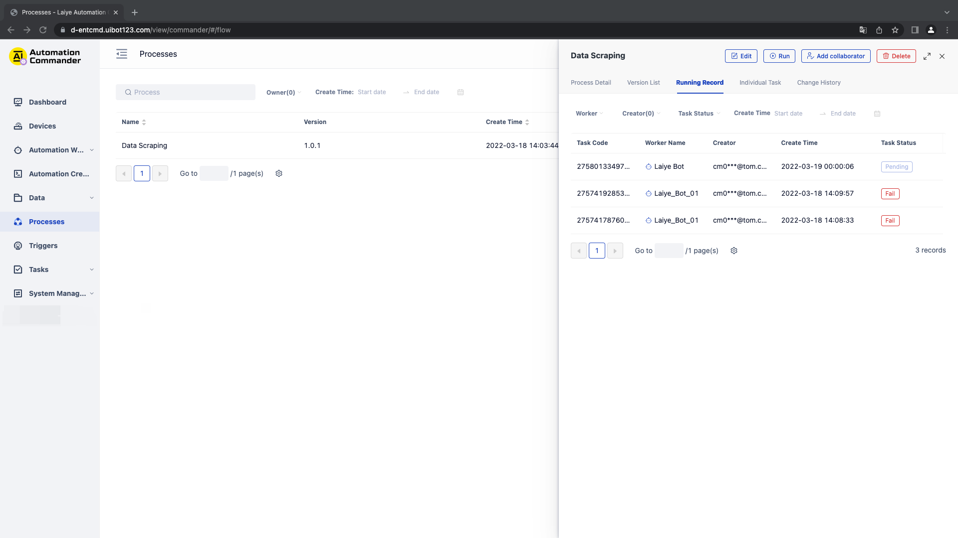Screen dimensions: 958x538
Task: Open the browser profile icon
Action: pyautogui.click(x=931, y=30)
